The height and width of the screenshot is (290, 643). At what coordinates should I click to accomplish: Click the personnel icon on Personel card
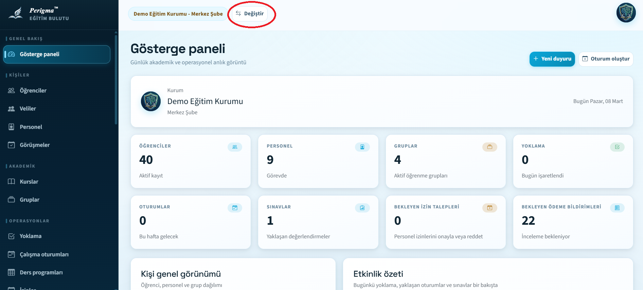[x=362, y=147]
